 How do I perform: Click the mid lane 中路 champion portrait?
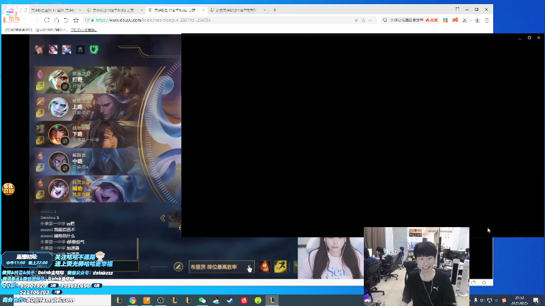coord(59,161)
